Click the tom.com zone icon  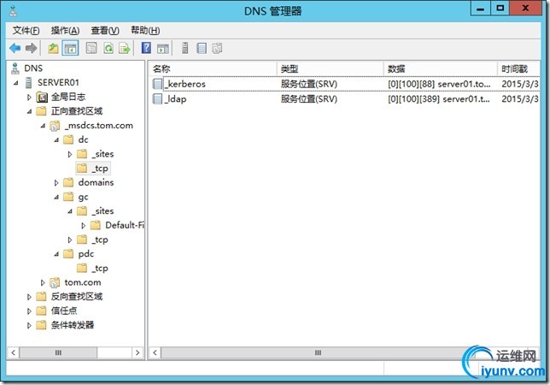(55, 282)
